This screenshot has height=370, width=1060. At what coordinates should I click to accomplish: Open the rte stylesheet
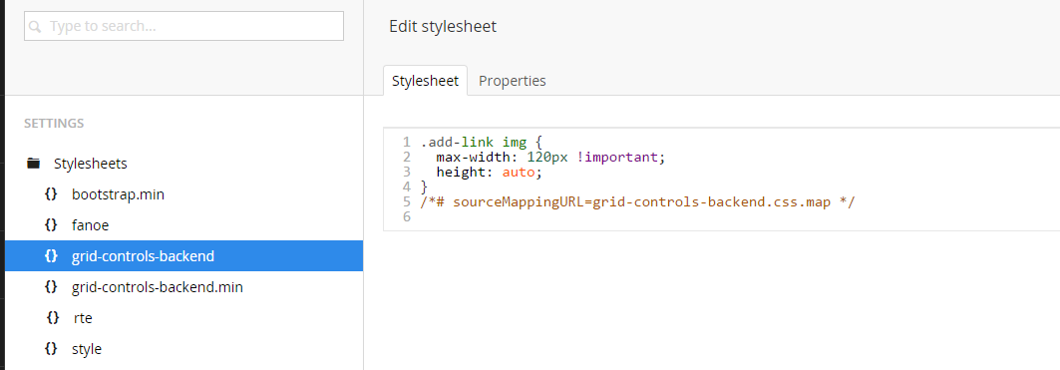click(83, 318)
